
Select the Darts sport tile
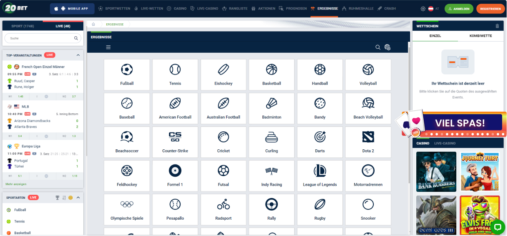[320, 142]
